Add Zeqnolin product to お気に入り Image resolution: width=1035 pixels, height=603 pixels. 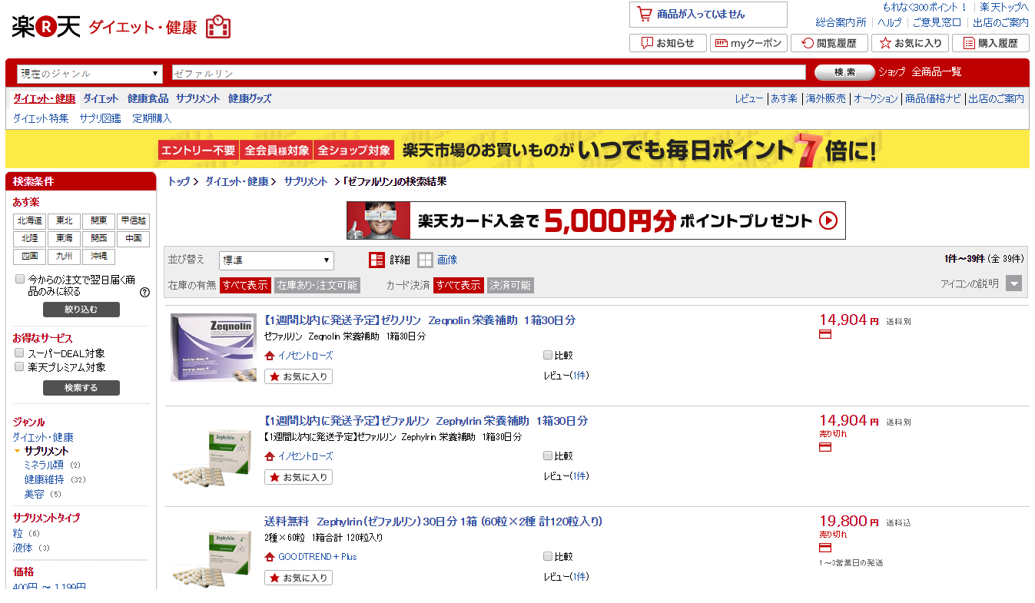tap(299, 376)
